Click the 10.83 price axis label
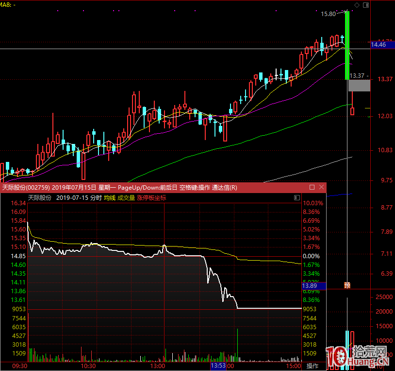 click(385, 150)
